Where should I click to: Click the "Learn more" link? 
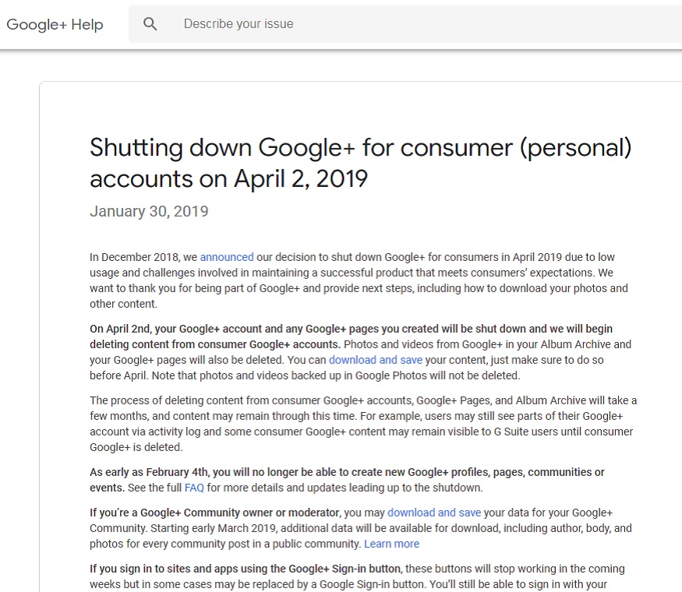(x=391, y=544)
